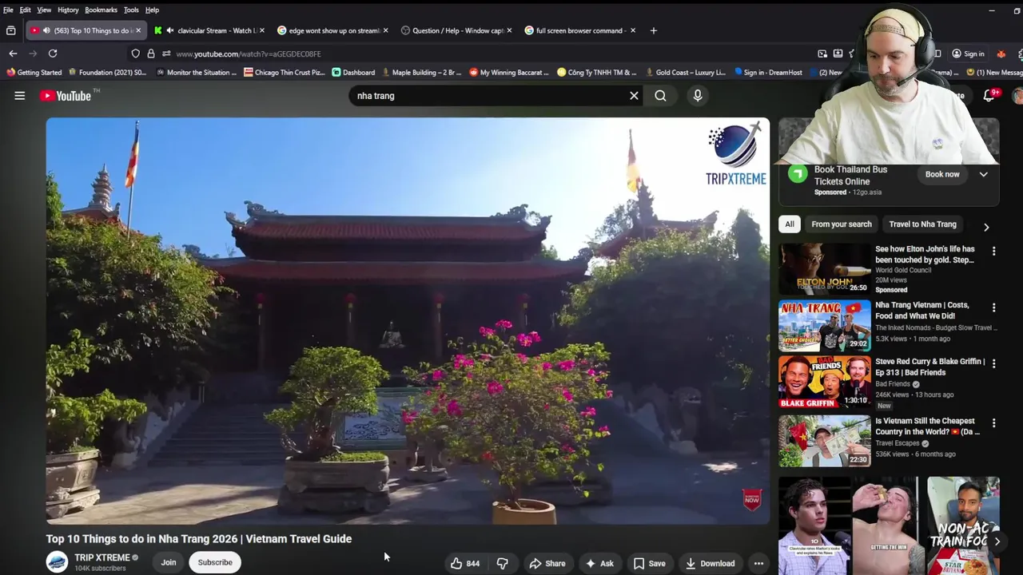This screenshot has width=1023, height=575.
Task: Select the All filter chip
Action: click(790, 224)
